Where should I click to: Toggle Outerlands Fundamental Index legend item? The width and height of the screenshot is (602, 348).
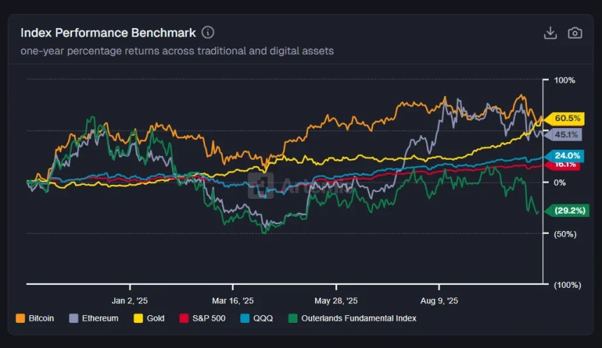358,318
